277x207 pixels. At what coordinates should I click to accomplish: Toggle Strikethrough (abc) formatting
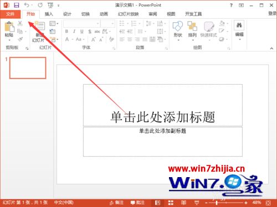click(97, 32)
